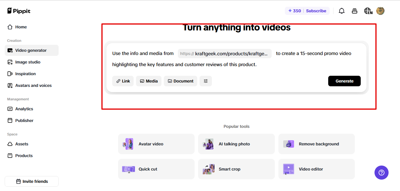This screenshot has width=400, height=191.
Task: Click the Subscribe link
Action: pyautogui.click(x=316, y=11)
